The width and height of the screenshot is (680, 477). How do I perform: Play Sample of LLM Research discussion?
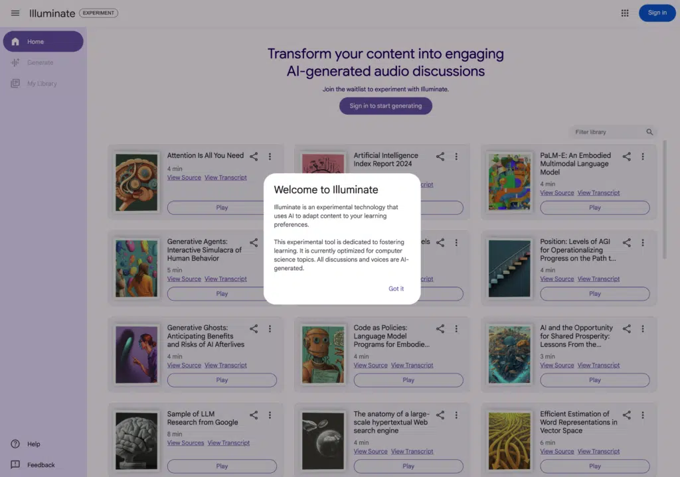pyautogui.click(x=222, y=466)
